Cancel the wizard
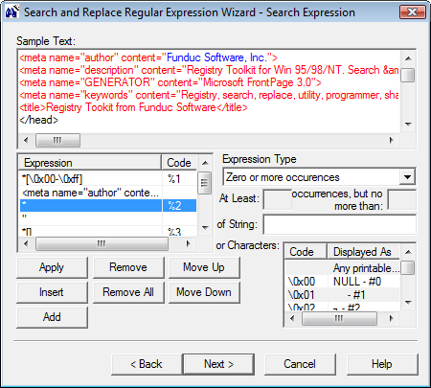 tap(300, 364)
